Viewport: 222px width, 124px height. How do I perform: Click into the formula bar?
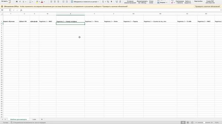click(x=121, y=10)
